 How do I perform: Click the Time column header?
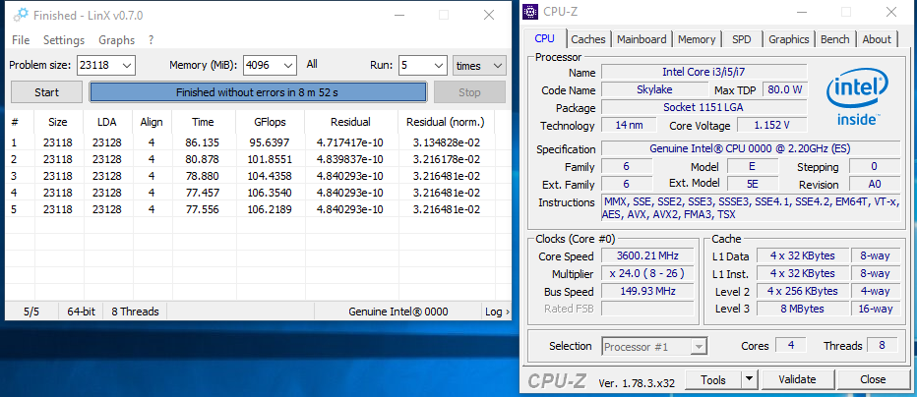tap(203, 122)
